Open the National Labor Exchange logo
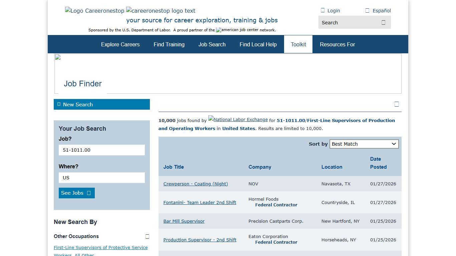Screen dimensions: 456x256 pos(238,119)
